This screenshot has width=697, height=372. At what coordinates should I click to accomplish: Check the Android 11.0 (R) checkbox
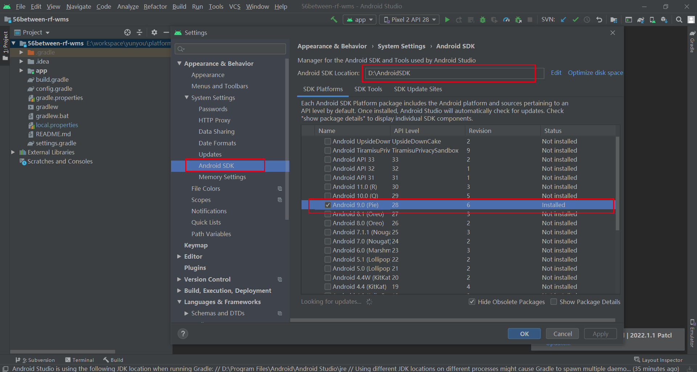point(328,187)
